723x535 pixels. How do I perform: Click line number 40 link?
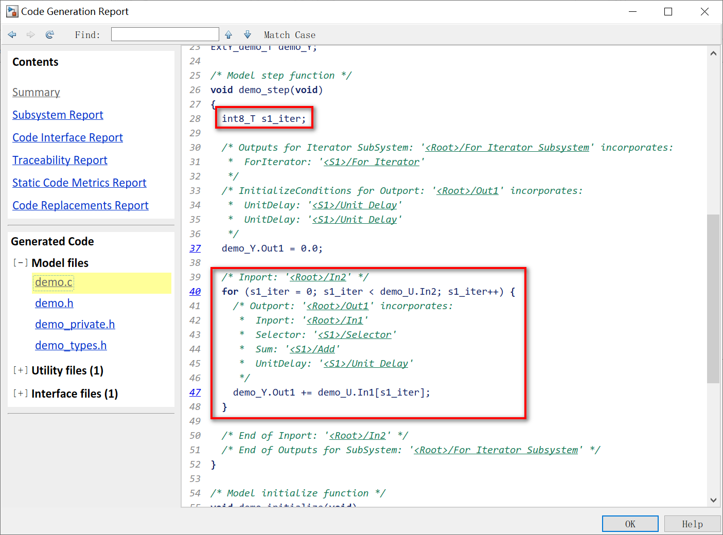click(195, 292)
